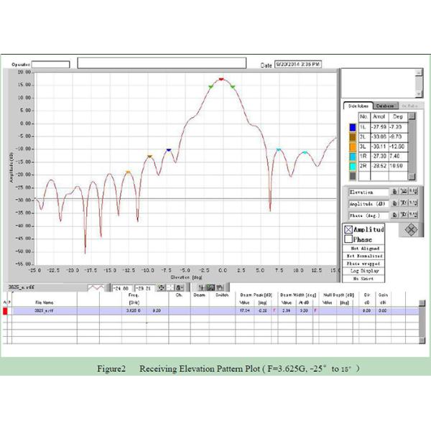Switch to the Side lobes tab
The width and height of the screenshot is (431, 431).
[356, 106]
